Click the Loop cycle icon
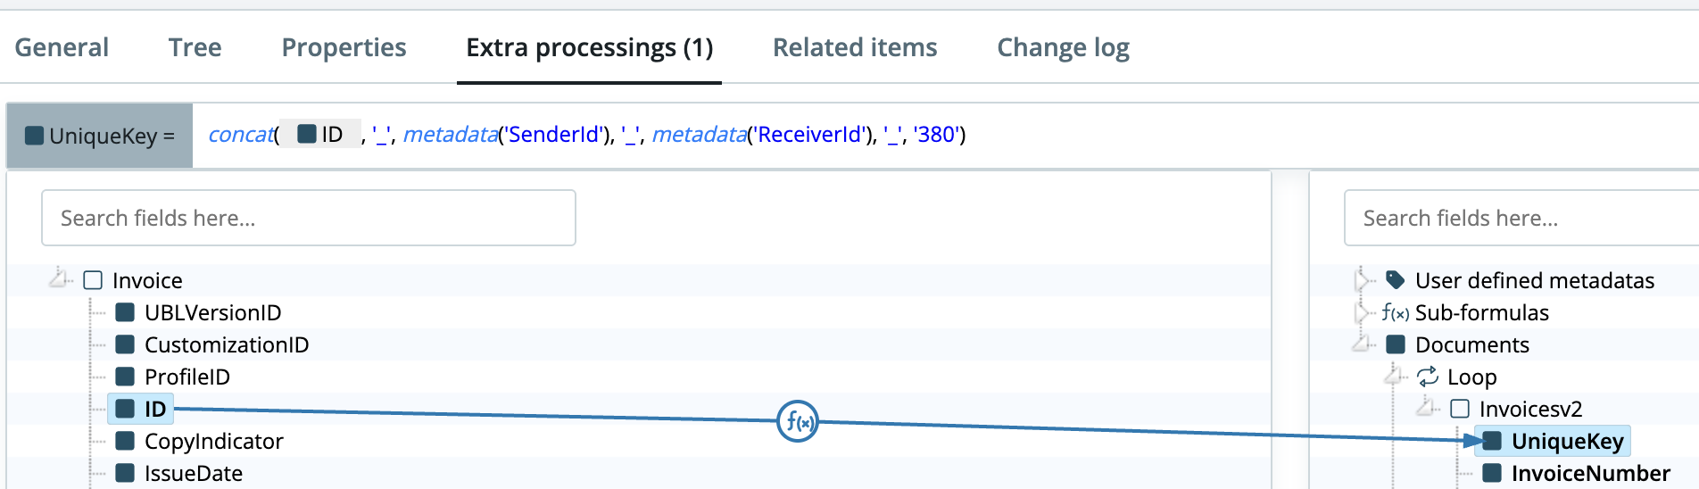 pos(1428,377)
